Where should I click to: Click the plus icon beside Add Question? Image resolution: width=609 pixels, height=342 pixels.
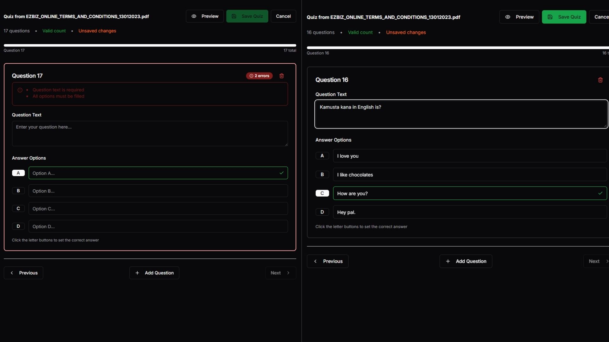click(137, 273)
